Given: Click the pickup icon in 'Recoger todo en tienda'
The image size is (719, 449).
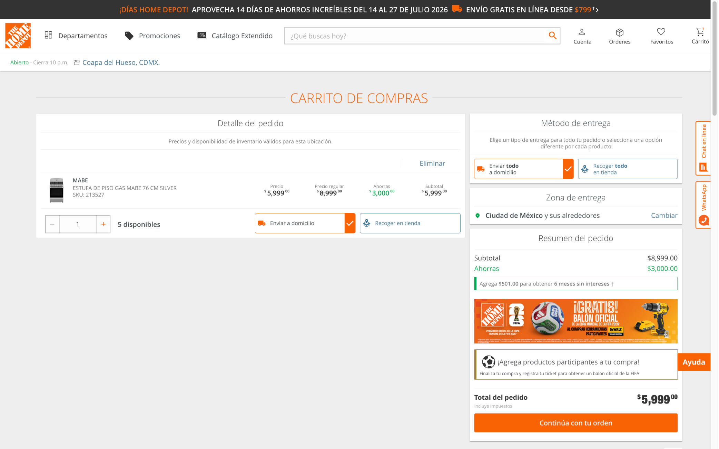Looking at the screenshot, I should pos(585,169).
